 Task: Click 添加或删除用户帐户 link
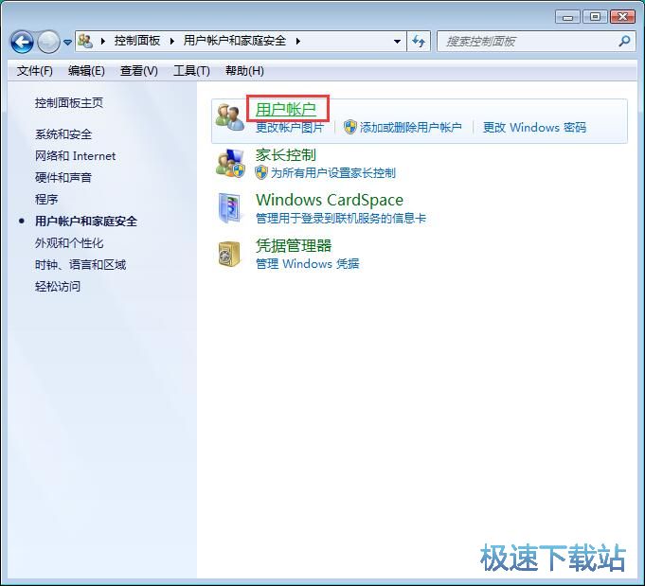(410, 128)
